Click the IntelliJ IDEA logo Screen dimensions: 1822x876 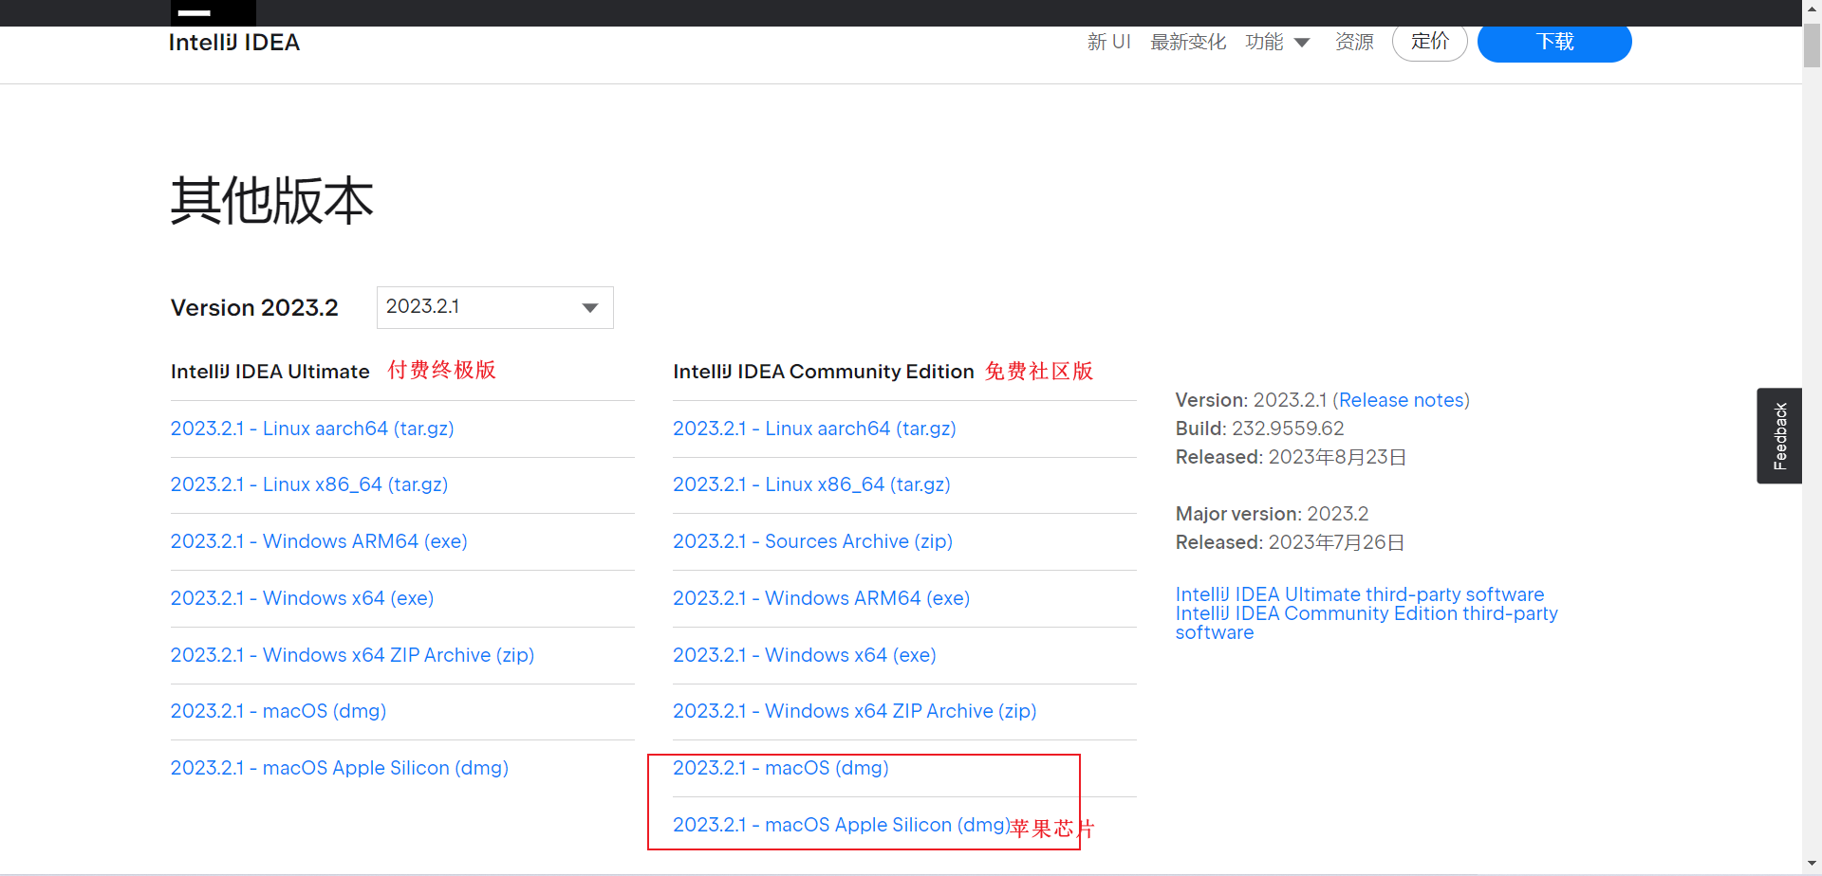[233, 43]
